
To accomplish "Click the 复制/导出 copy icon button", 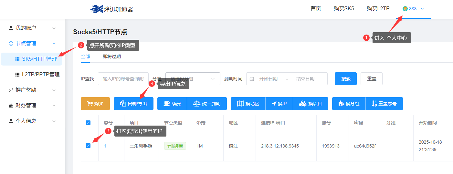I will point(133,104).
